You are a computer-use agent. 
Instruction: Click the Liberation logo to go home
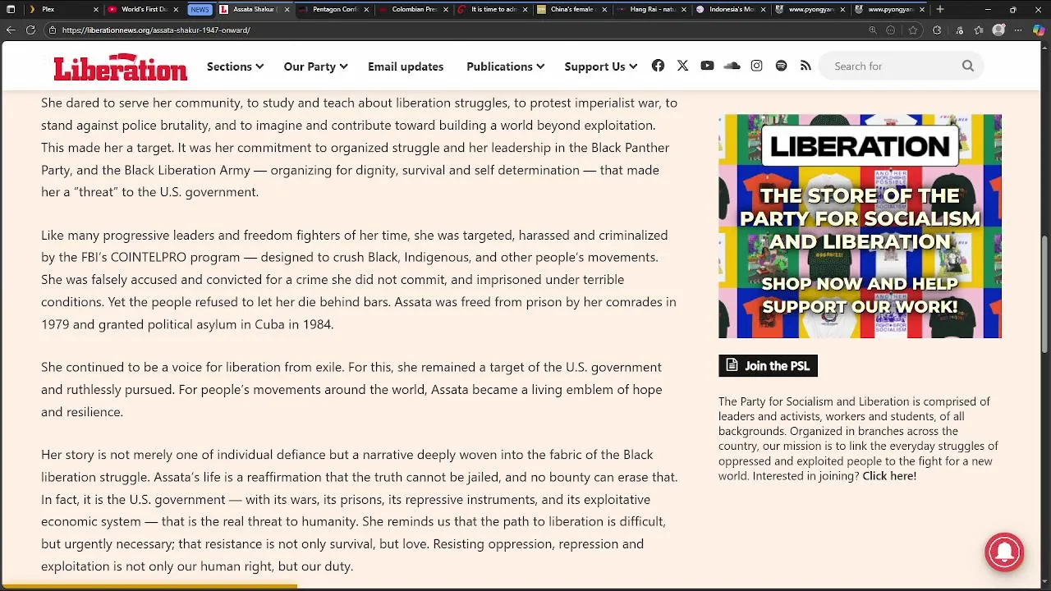tap(121, 66)
